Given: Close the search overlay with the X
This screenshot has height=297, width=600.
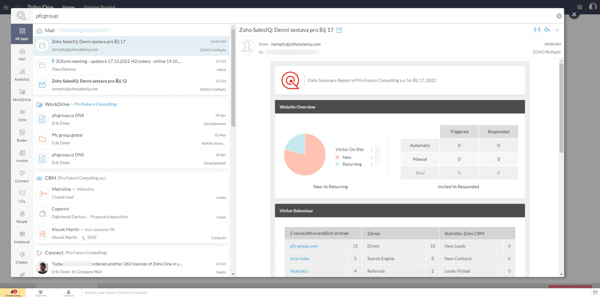Looking at the screenshot, I should (574, 14).
